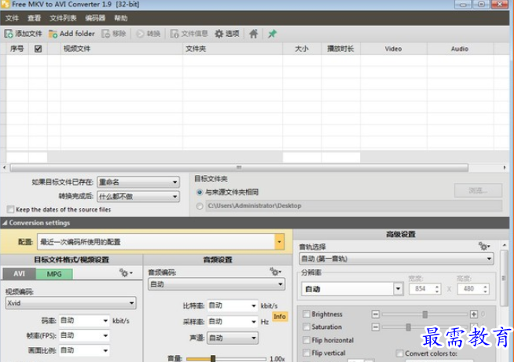
Task: Open the View (查看) menu
Action: point(34,18)
